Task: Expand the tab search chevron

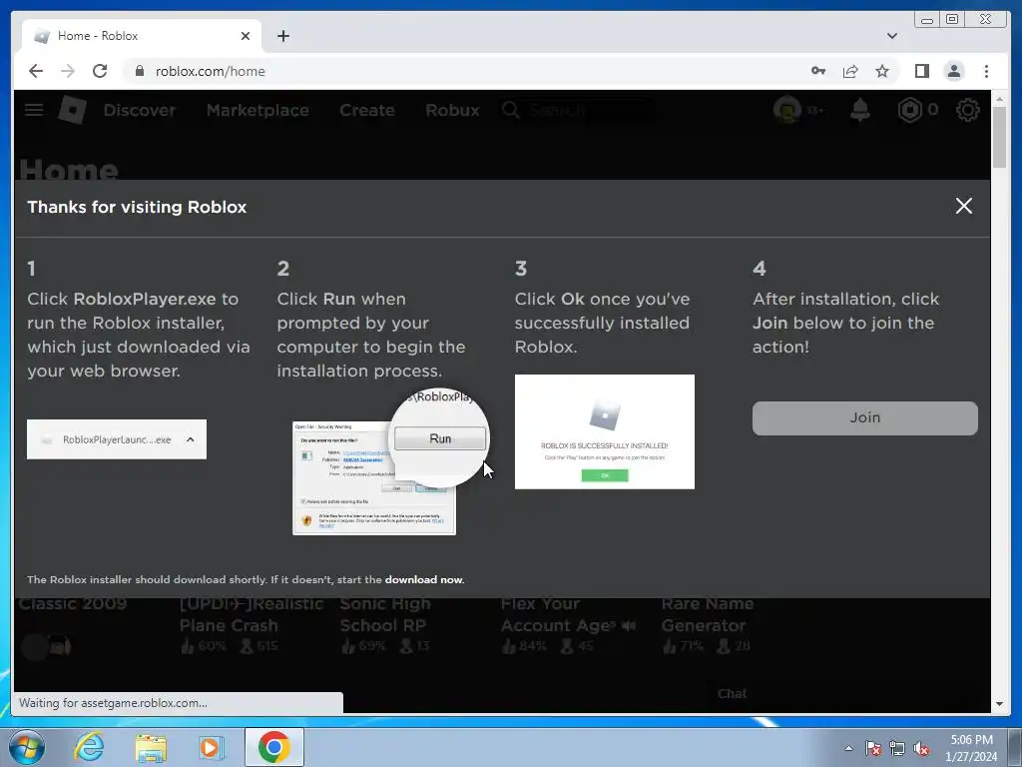Action: coord(891,36)
